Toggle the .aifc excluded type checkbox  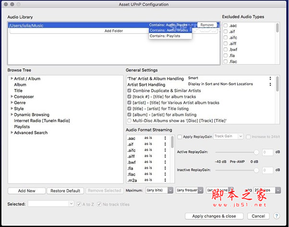coord(225,38)
